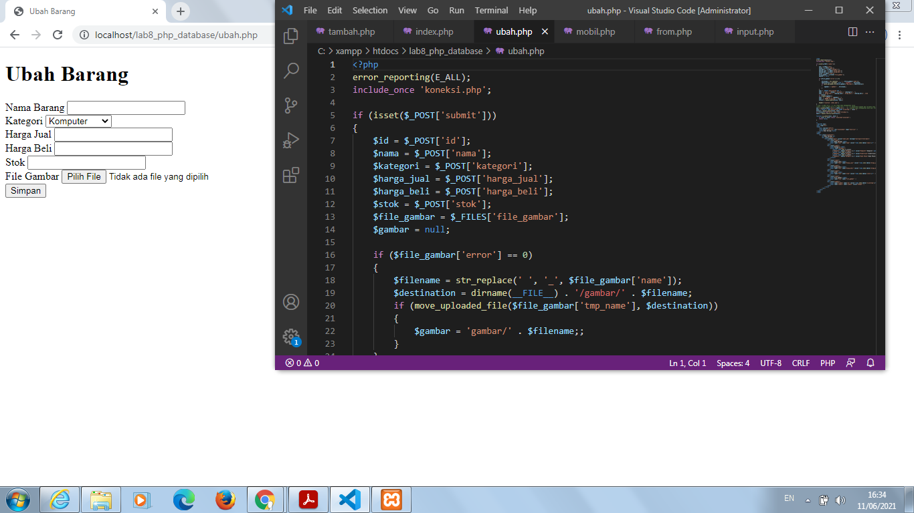Click the browser address bar URL

(176, 35)
